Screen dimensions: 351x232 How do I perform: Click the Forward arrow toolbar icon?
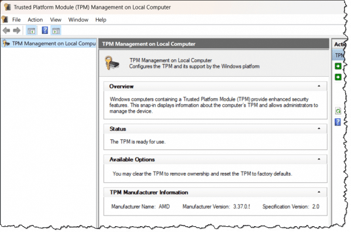pos(17,30)
